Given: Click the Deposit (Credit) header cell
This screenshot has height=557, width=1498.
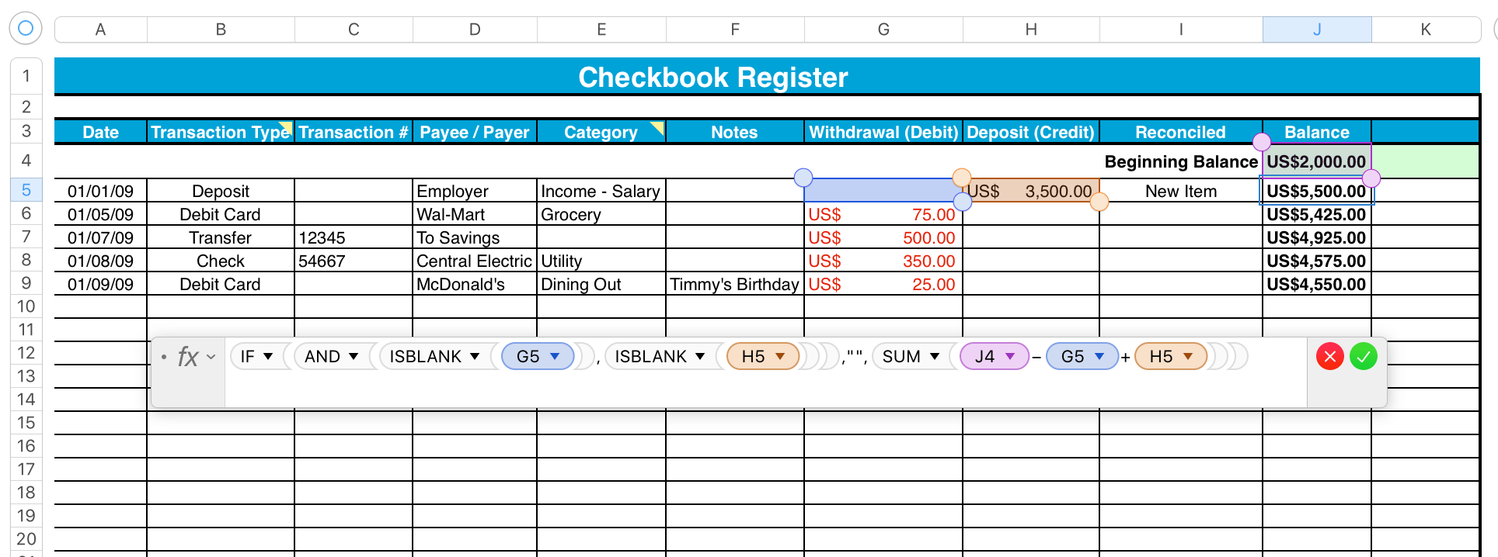Looking at the screenshot, I should coord(1031,132).
